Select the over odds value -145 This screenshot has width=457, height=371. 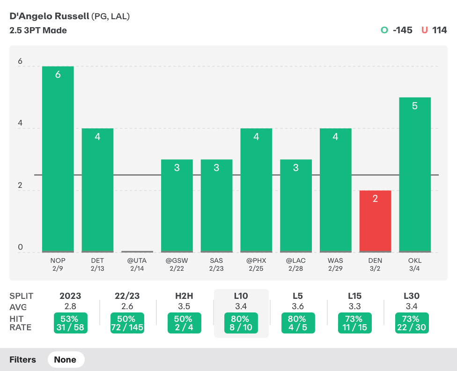click(403, 30)
